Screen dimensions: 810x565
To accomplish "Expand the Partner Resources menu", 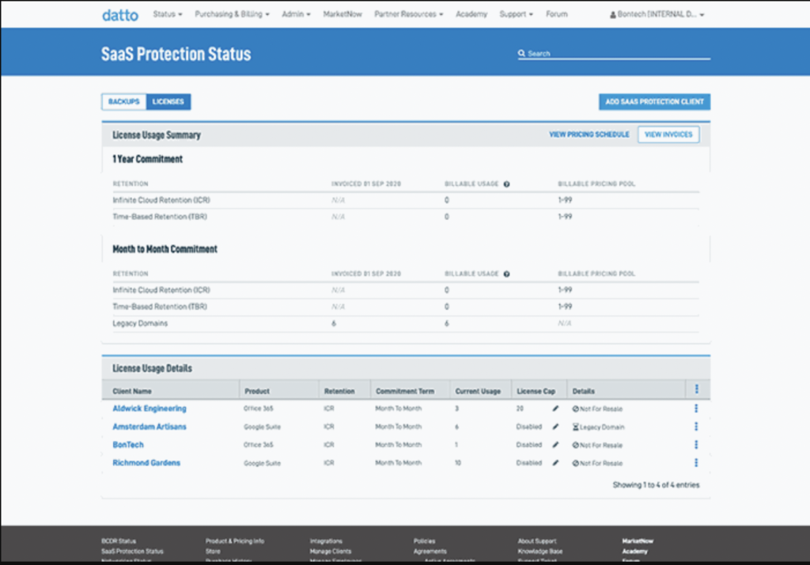I will tap(409, 14).
